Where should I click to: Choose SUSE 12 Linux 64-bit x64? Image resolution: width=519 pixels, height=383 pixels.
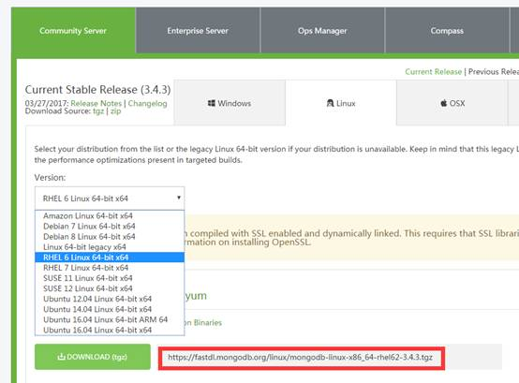[x=110, y=288]
